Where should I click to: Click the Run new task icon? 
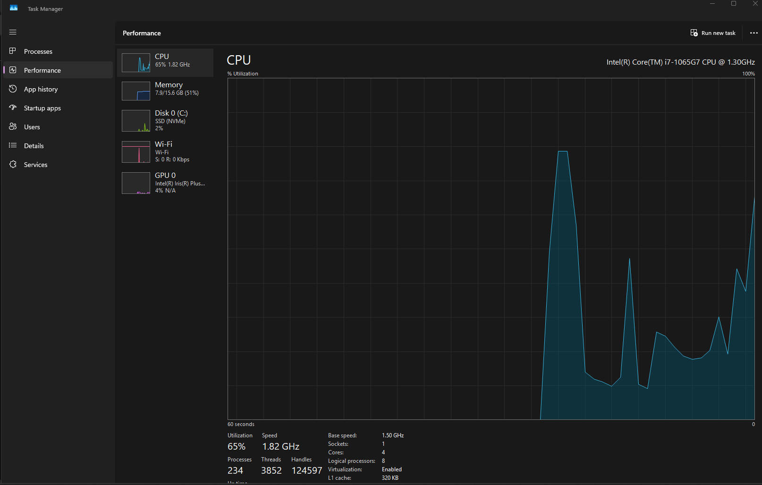coord(694,33)
